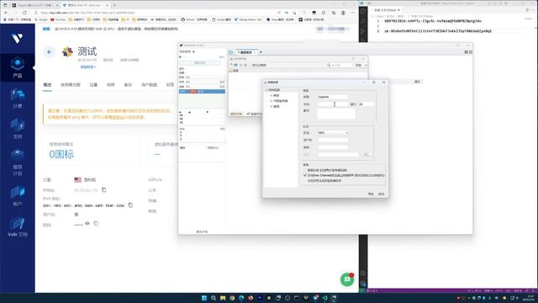Open VS Code Search icon in the activity bar
The image size is (538, 303).
pyautogui.click(x=363, y=21)
